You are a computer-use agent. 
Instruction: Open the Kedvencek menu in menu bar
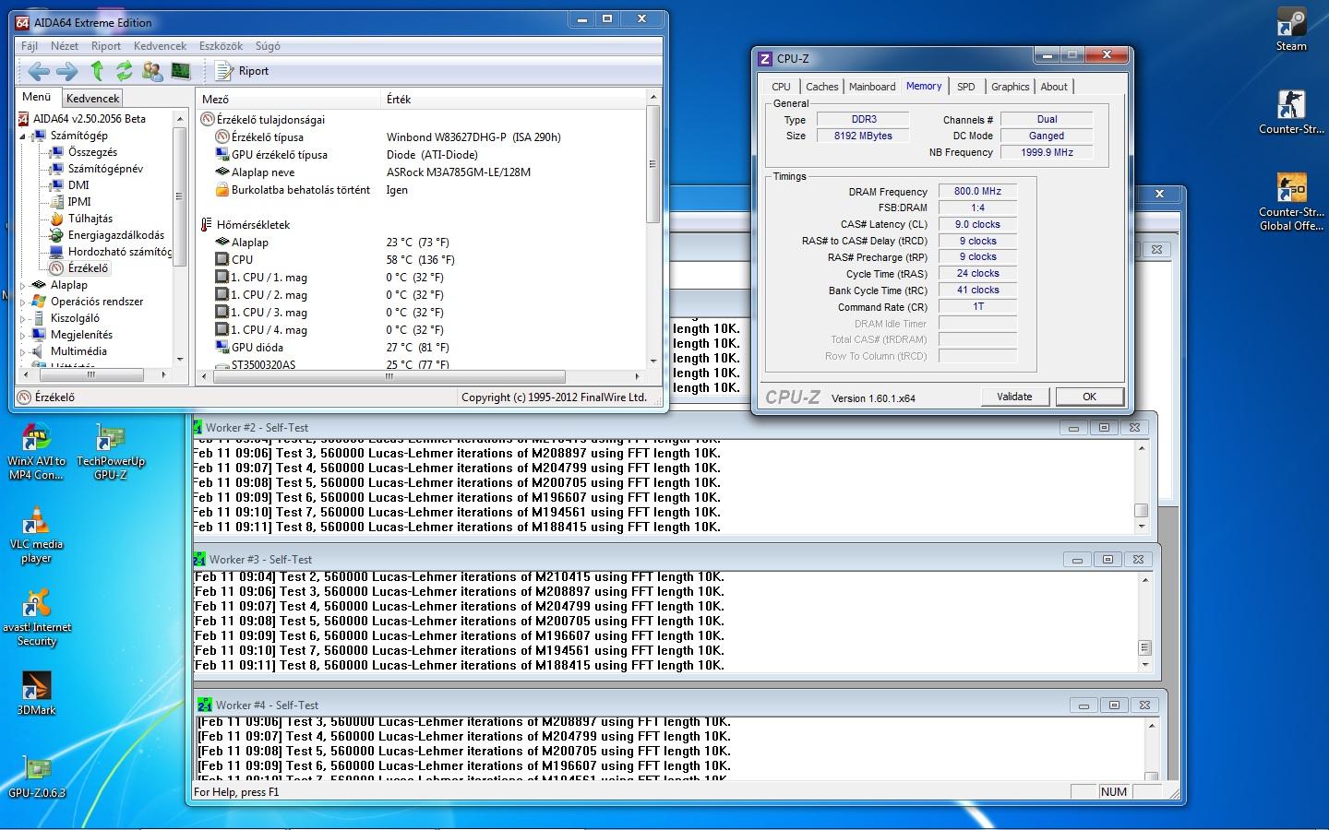tap(160, 46)
